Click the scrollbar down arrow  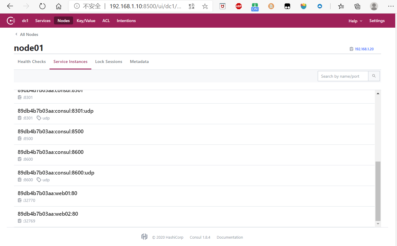pyautogui.click(x=378, y=224)
